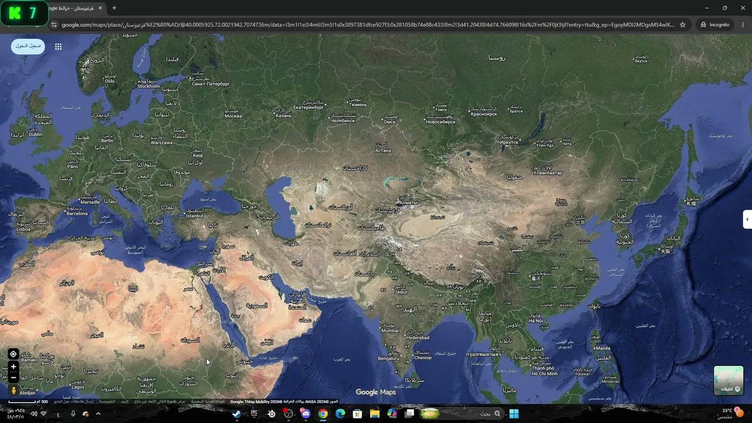Open Discord from the taskbar
Screen dimensions: 752x423
[305, 414]
